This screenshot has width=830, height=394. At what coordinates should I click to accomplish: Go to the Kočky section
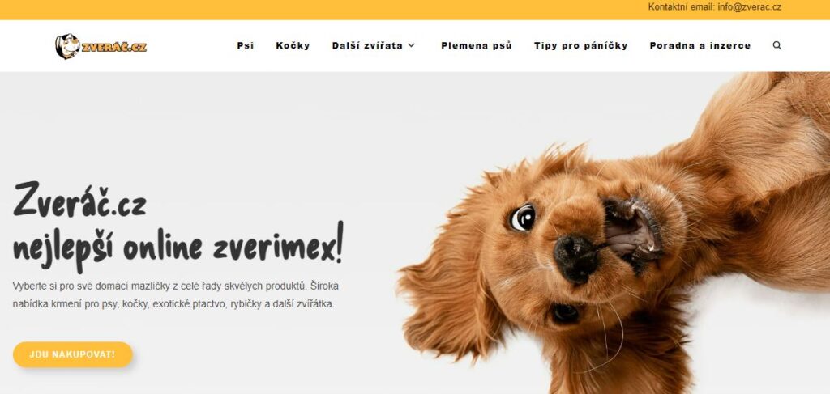(x=293, y=45)
